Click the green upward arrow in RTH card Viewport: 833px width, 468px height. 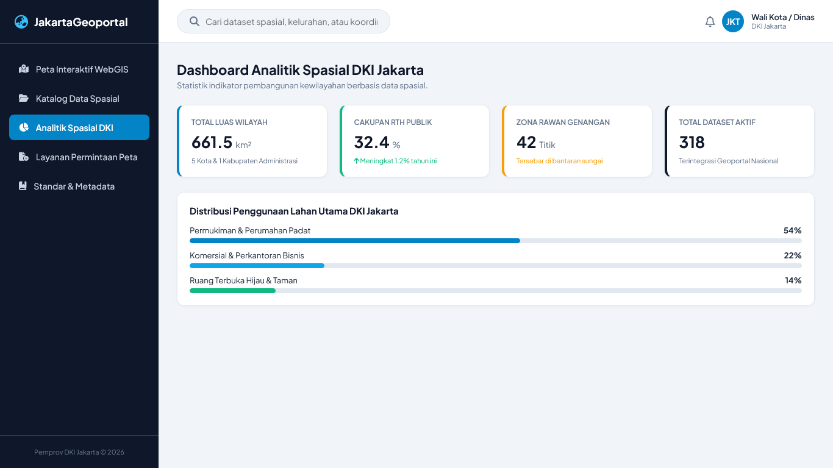click(356, 161)
